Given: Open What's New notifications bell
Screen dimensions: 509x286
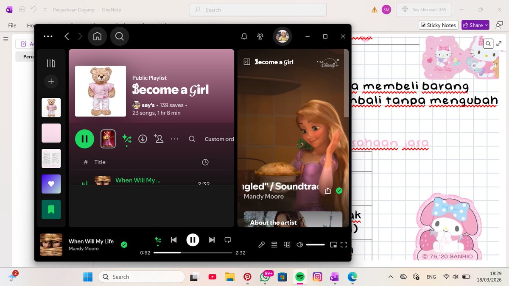Looking at the screenshot, I should tap(244, 36).
